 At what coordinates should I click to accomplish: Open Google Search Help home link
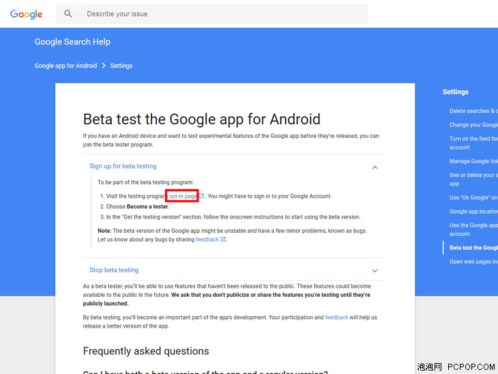72,42
